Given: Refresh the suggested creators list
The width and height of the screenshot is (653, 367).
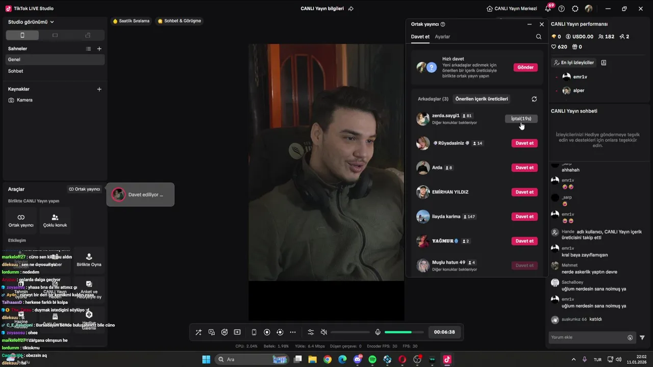Looking at the screenshot, I should click(x=534, y=99).
